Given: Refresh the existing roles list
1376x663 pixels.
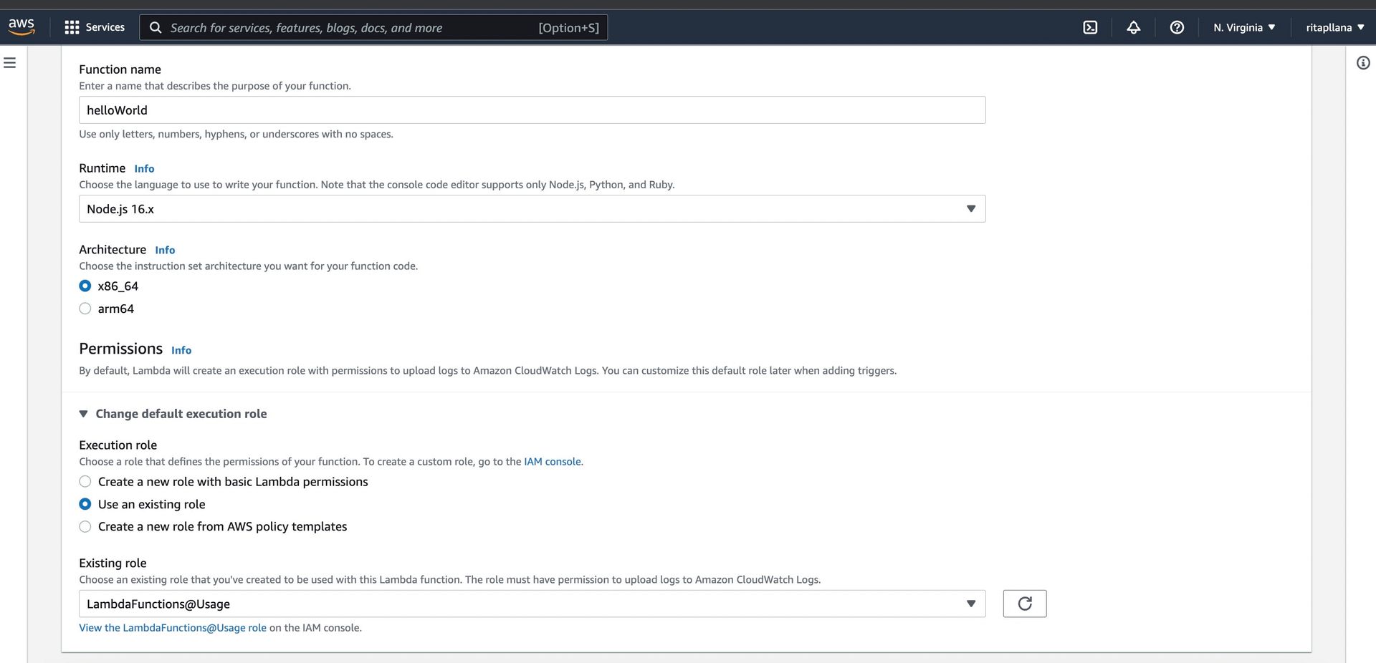Looking at the screenshot, I should (x=1025, y=604).
